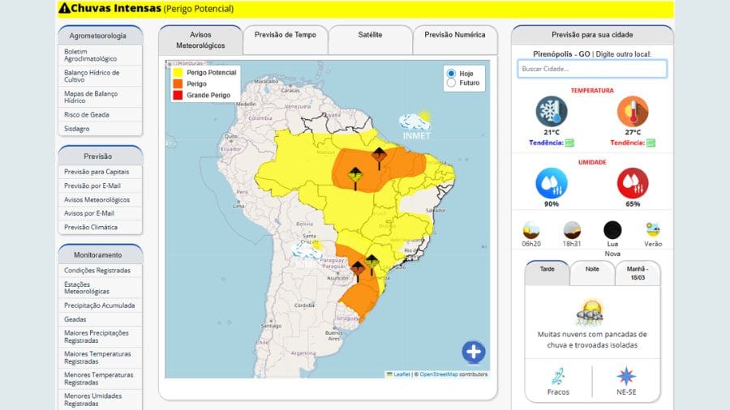The height and width of the screenshot is (410, 730).
Task: Expand the Previsão sidebar header
Action: [100, 156]
